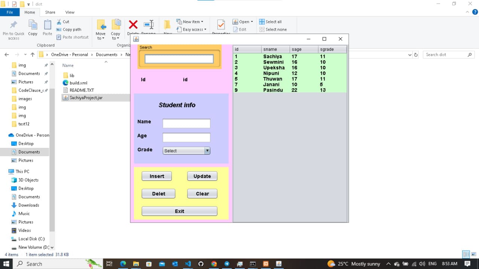Select SachiyaProject.jar file
479x269 pixels.
[86, 98]
